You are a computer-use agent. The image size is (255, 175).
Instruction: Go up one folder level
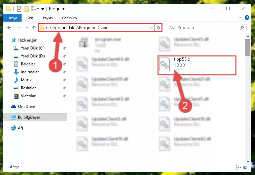tap(34, 28)
